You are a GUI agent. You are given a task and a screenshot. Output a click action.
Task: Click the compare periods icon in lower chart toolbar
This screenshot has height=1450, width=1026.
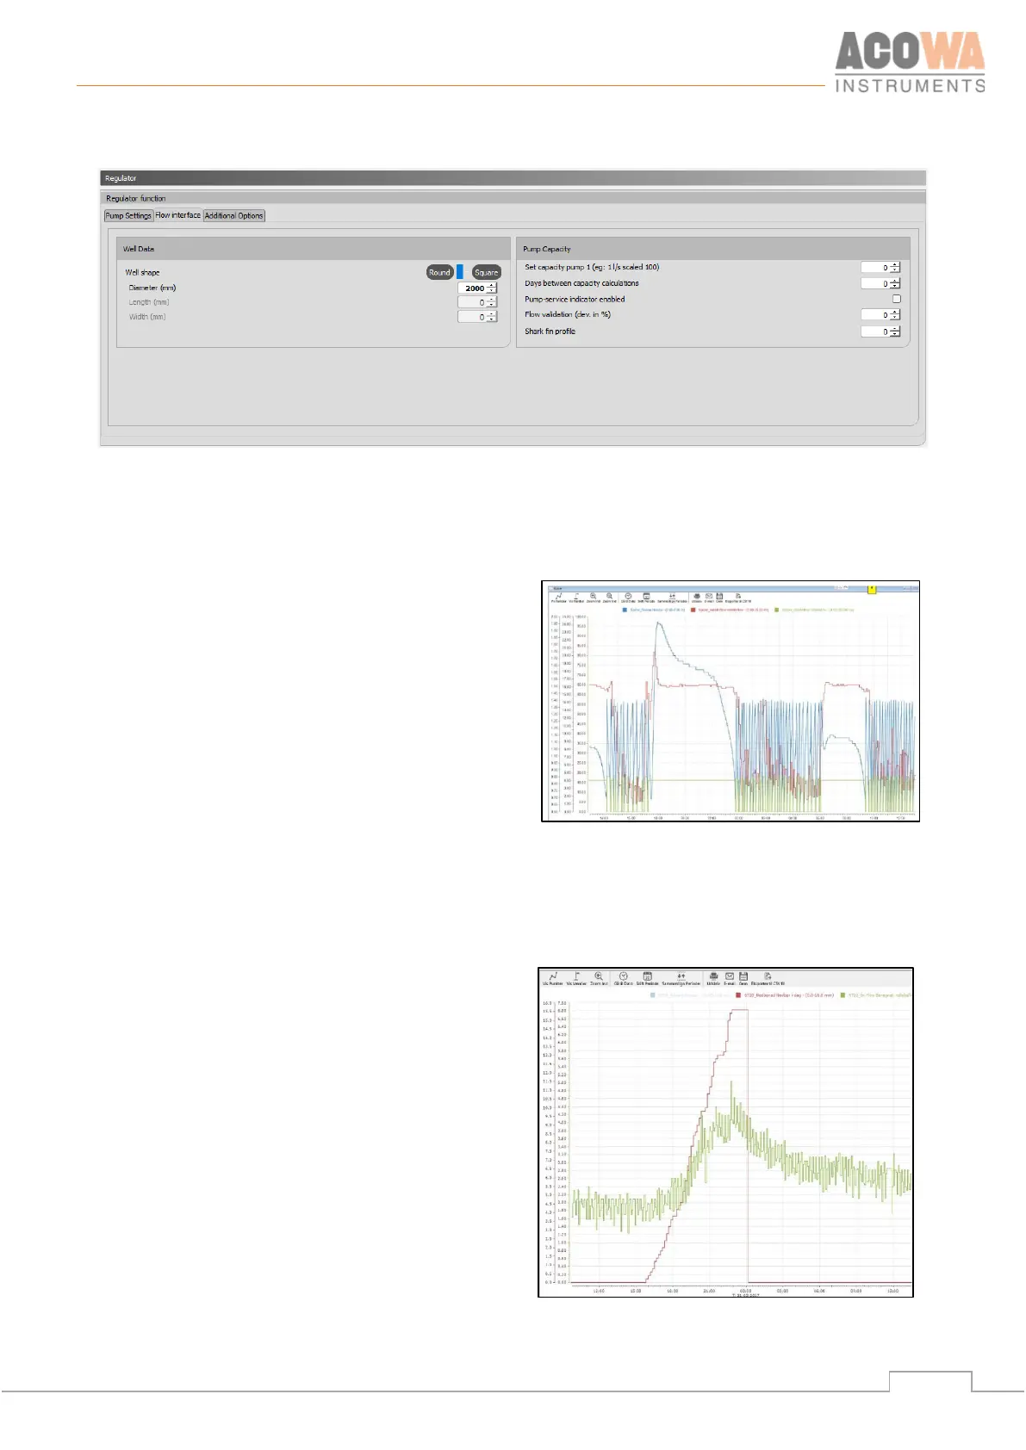pos(681,976)
